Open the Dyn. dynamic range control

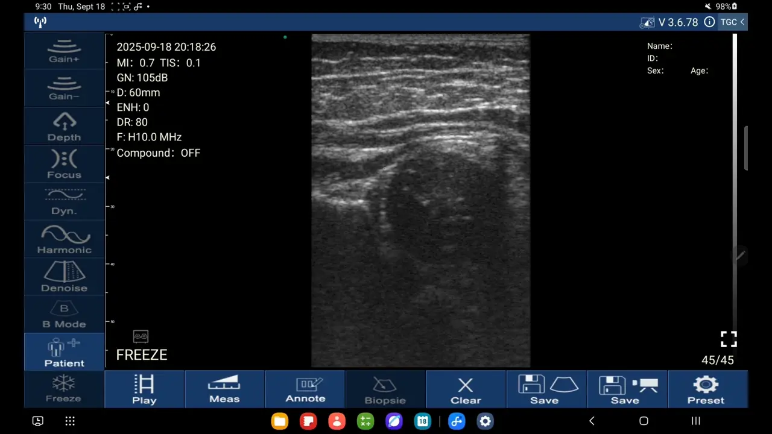(x=64, y=201)
